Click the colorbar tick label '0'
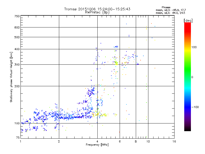 click(192, 77)
